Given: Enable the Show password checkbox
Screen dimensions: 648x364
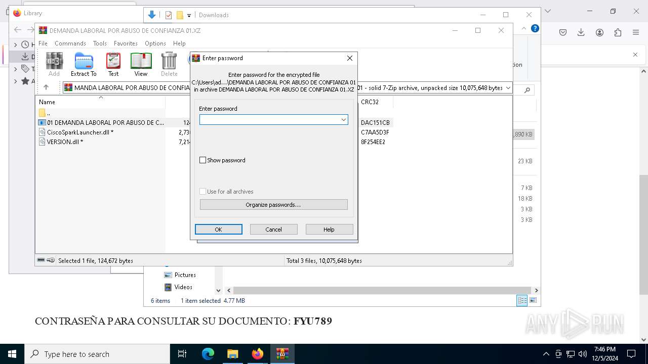Looking at the screenshot, I should 203,160.
